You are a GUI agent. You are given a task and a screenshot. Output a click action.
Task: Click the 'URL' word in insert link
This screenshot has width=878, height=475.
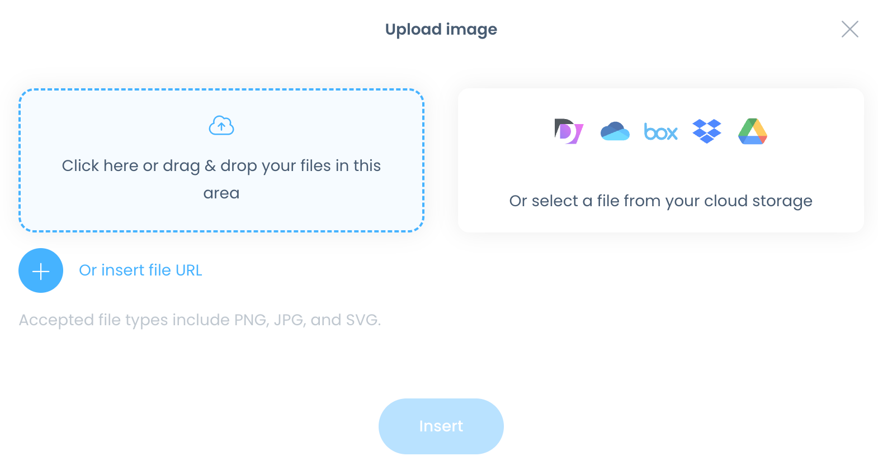(188, 270)
